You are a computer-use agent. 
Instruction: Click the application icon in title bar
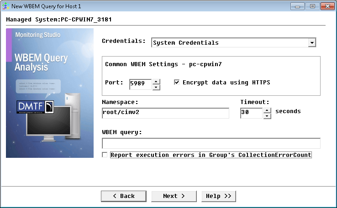click(5, 6)
